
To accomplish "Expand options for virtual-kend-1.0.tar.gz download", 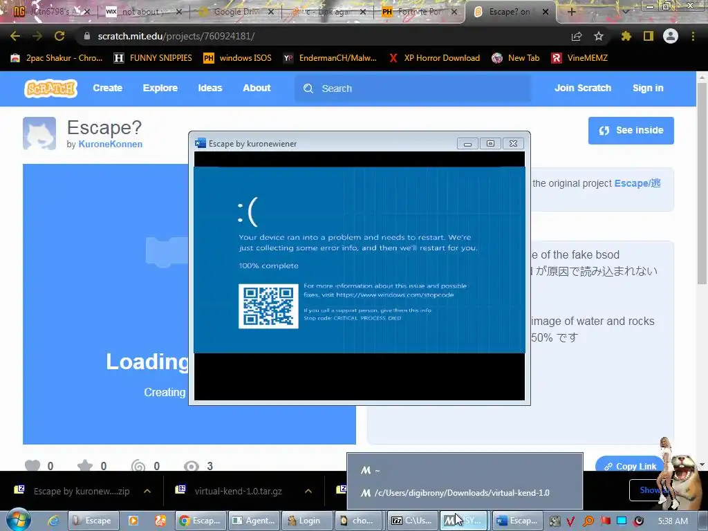I will [308, 491].
